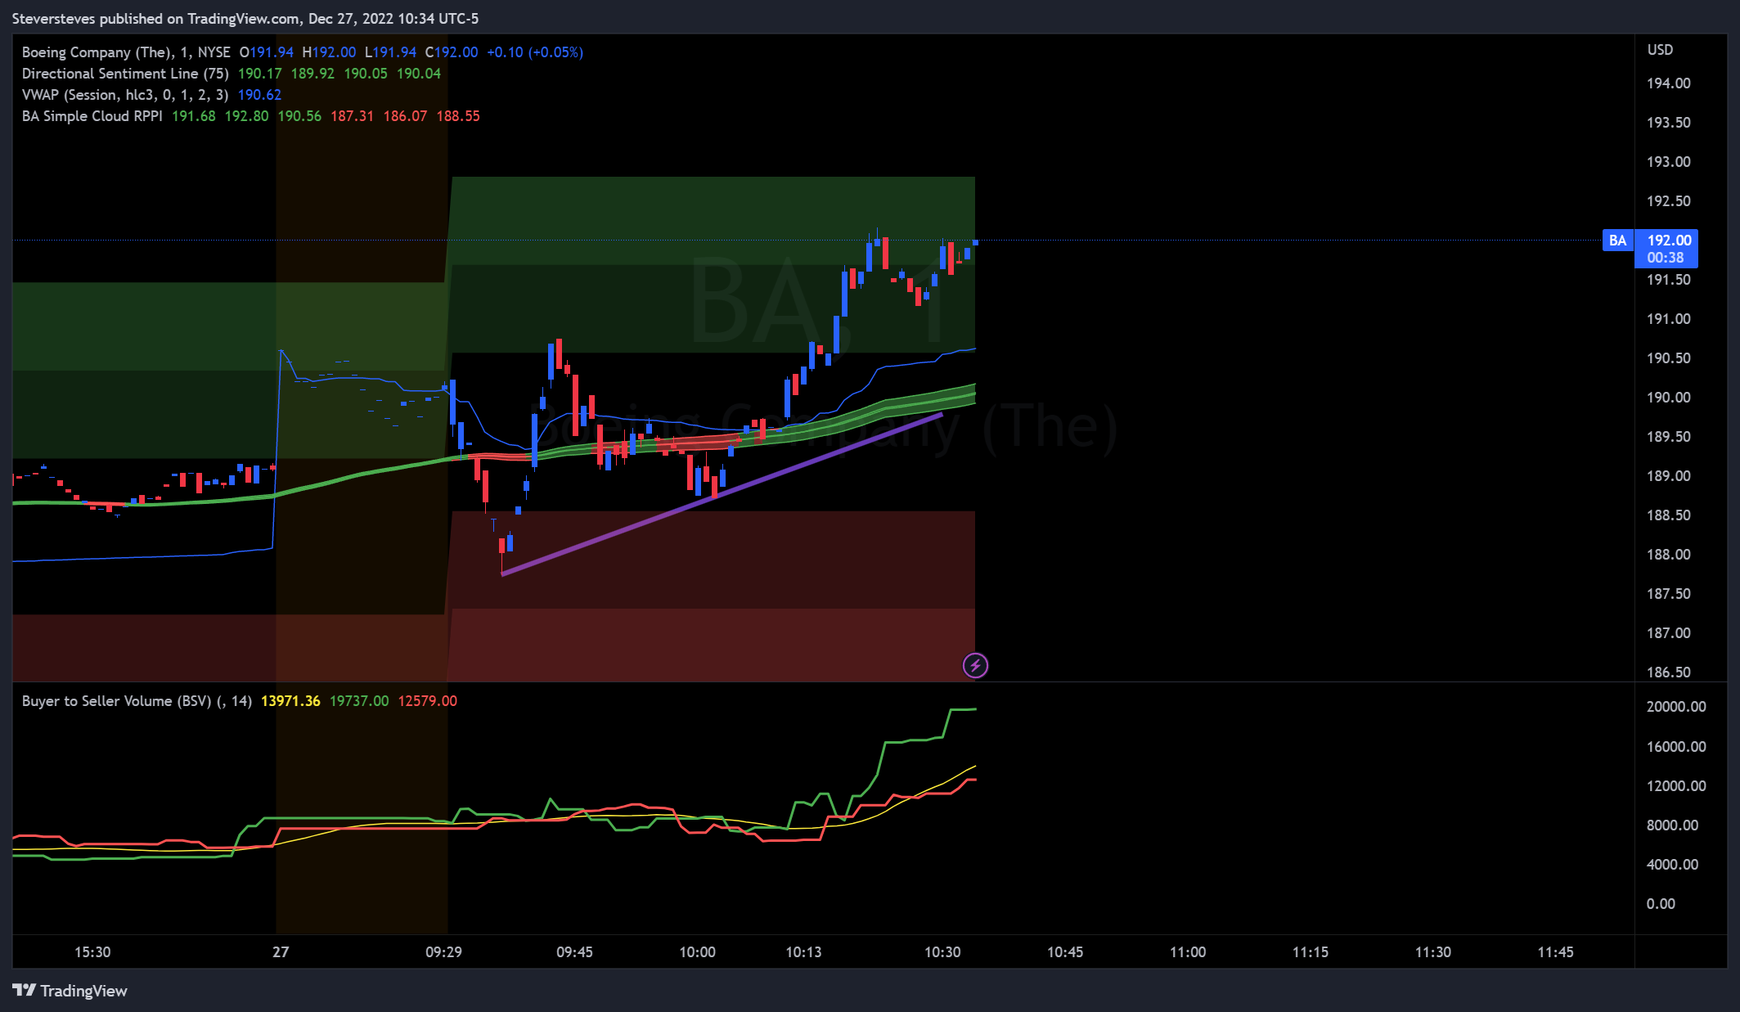Image resolution: width=1740 pixels, height=1012 pixels.
Task: Click the sentiment line value 190.17
Action: tap(260, 74)
